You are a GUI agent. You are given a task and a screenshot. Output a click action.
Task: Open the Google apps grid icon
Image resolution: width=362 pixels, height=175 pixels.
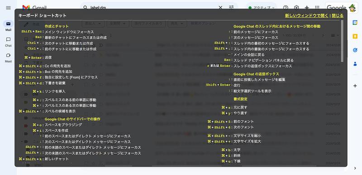[317, 8]
